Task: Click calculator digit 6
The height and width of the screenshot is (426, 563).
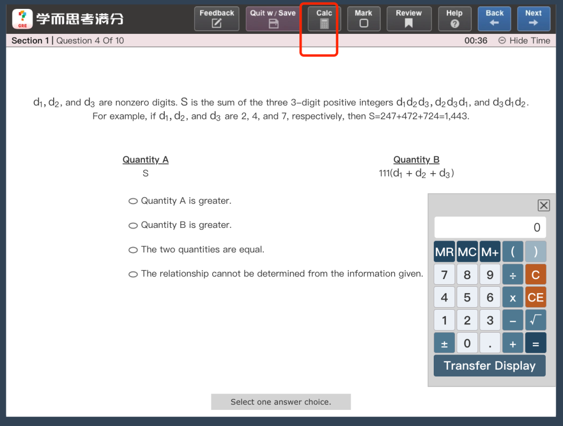Action: pyautogui.click(x=490, y=297)
